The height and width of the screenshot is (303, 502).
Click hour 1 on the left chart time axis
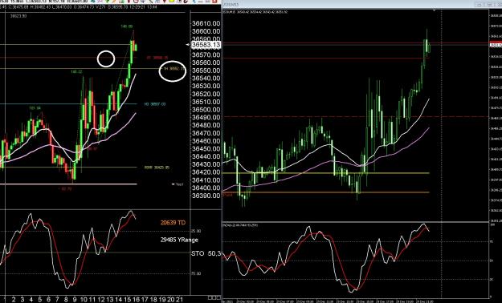(5, 300)
